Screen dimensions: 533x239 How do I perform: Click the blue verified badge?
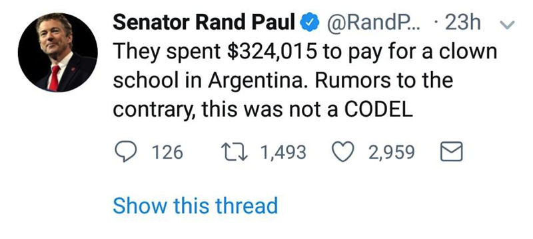point(309,23)
